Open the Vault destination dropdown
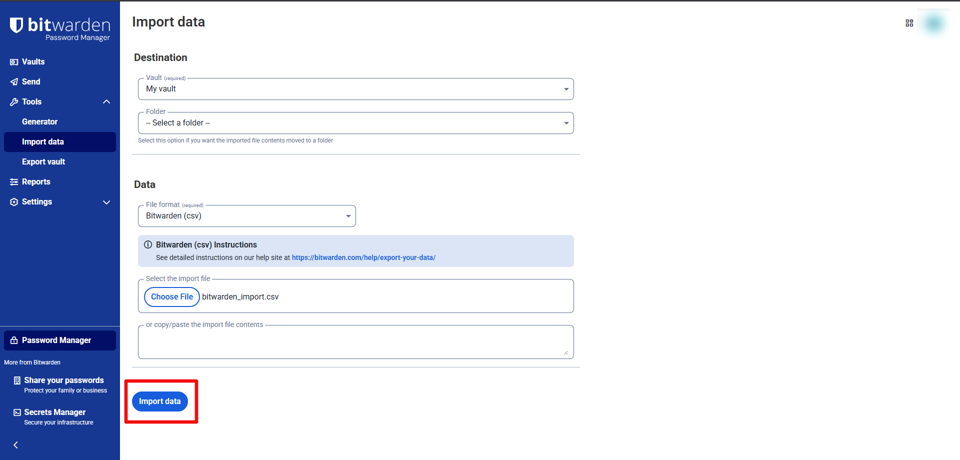Viewport: 960px width, 460px height. 355,89
